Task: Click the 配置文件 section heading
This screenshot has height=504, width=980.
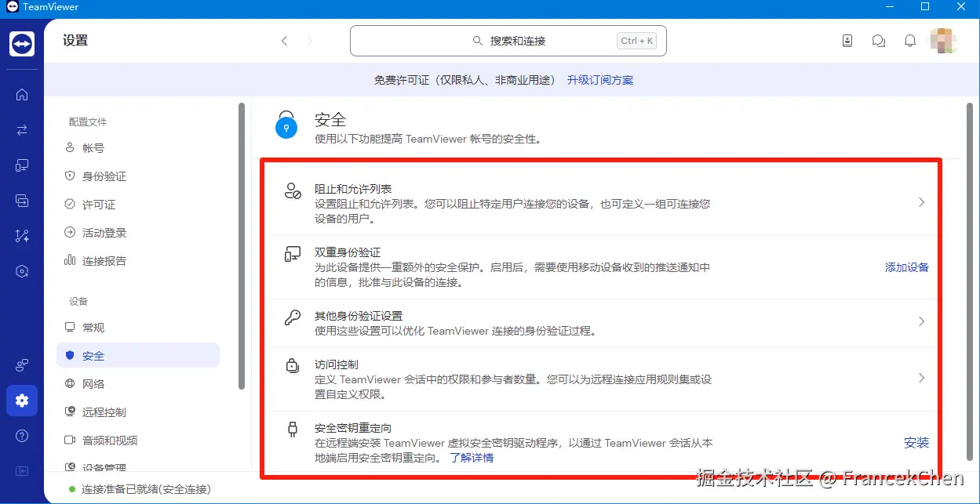Action: point(88,122)
